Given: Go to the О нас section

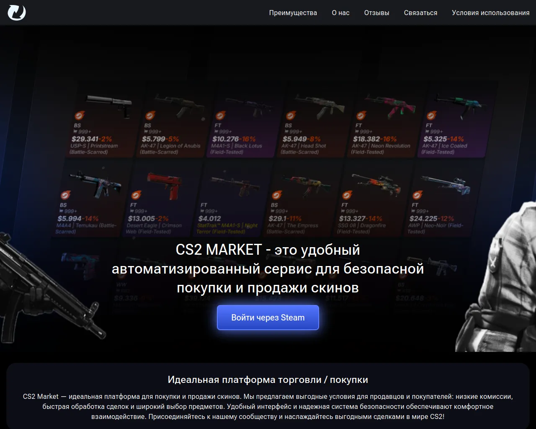Looking at the screenshot, I should (340, 13).
